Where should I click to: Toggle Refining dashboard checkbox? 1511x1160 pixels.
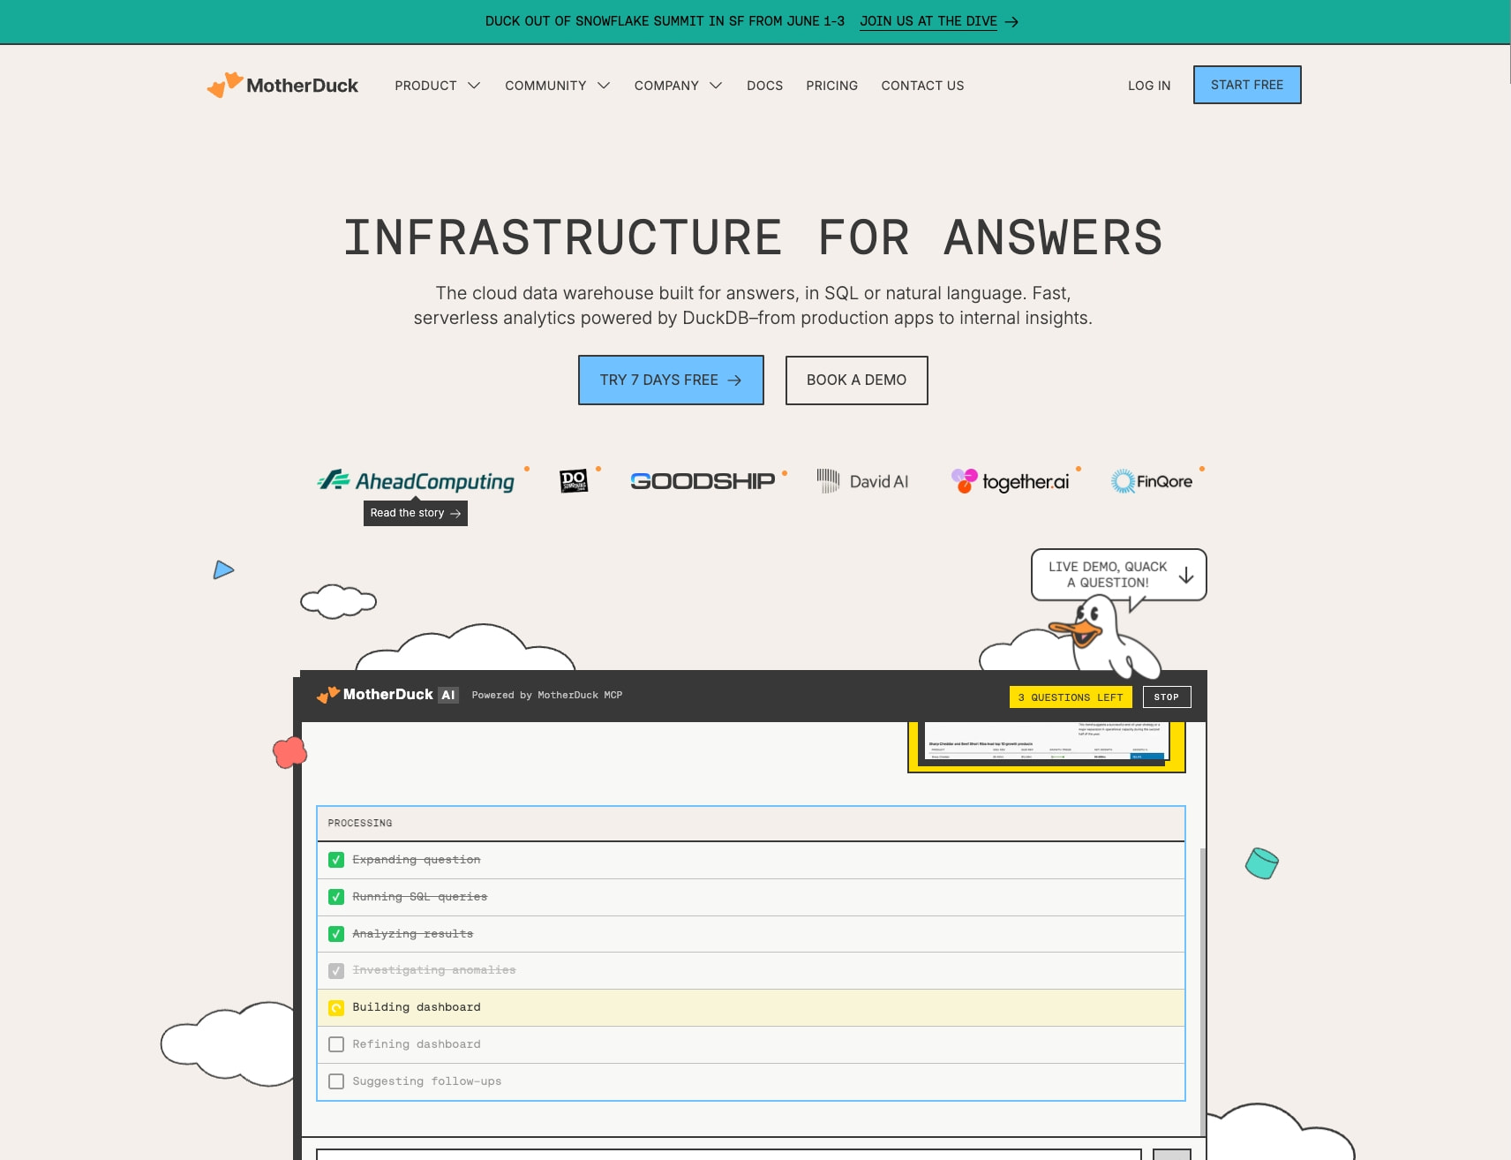(336, 1044)
